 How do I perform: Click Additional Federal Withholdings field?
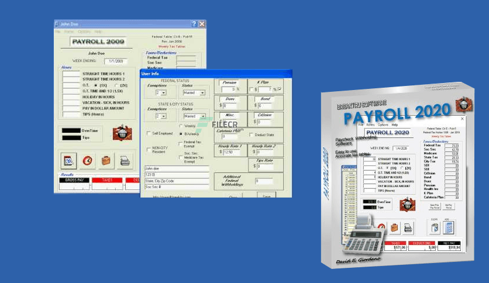[x=264, y=181]
